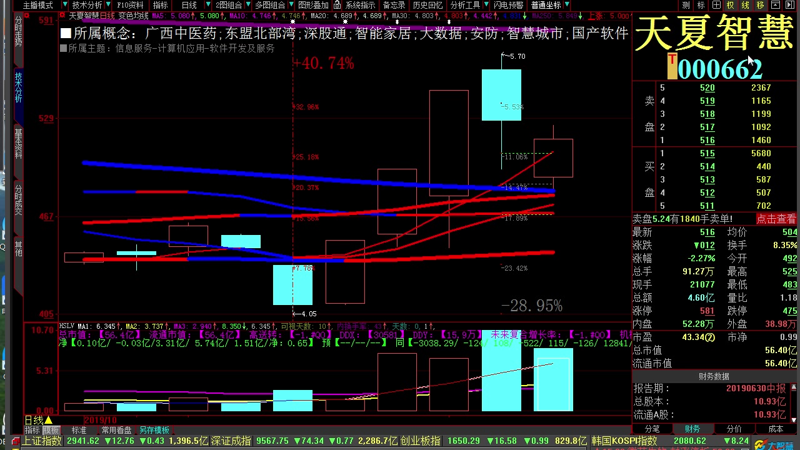
Task: Click the 标 mark icon
Action: (701, 5)
